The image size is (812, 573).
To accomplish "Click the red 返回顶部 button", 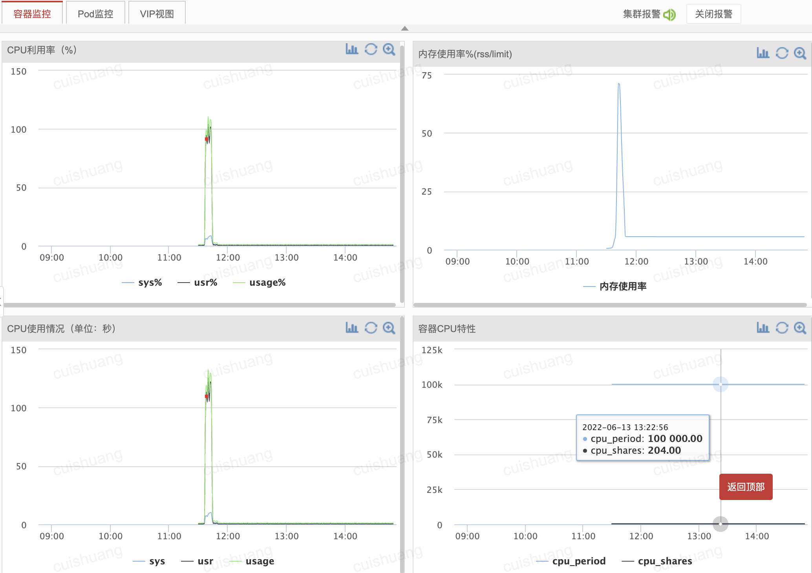I will point(746,487).
